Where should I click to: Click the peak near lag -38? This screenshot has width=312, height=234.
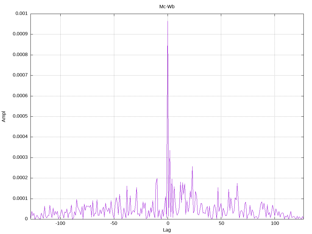point(127,186)
